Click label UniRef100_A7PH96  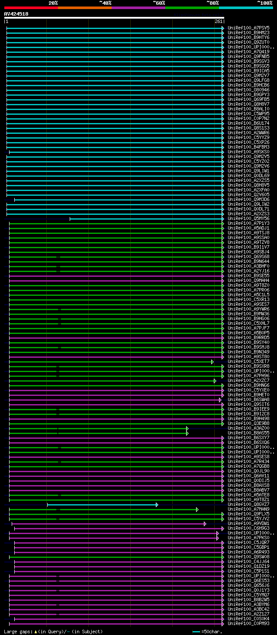point(248,376)
